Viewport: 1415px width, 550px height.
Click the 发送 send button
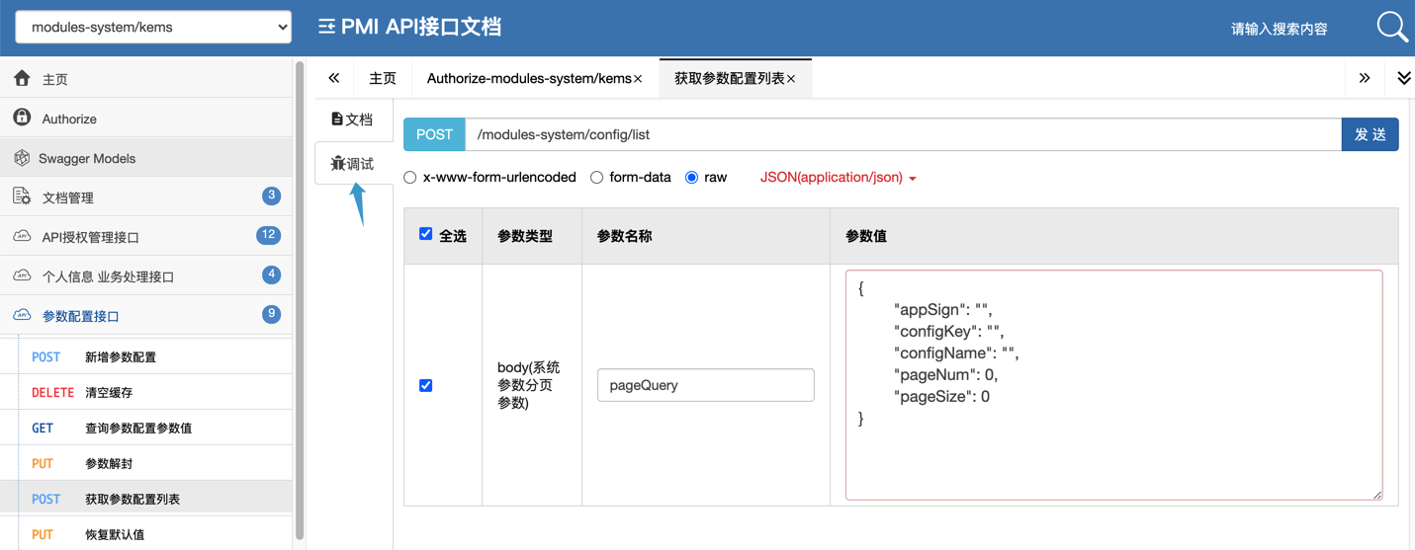point(1370,134)
